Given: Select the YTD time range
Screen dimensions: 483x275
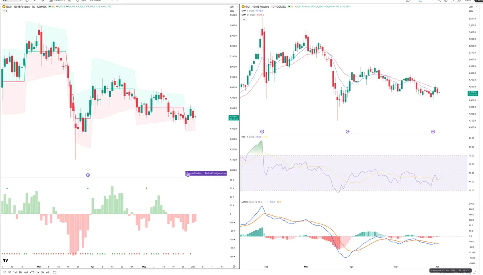Looking at the screenshot, I should coord(32,272).
